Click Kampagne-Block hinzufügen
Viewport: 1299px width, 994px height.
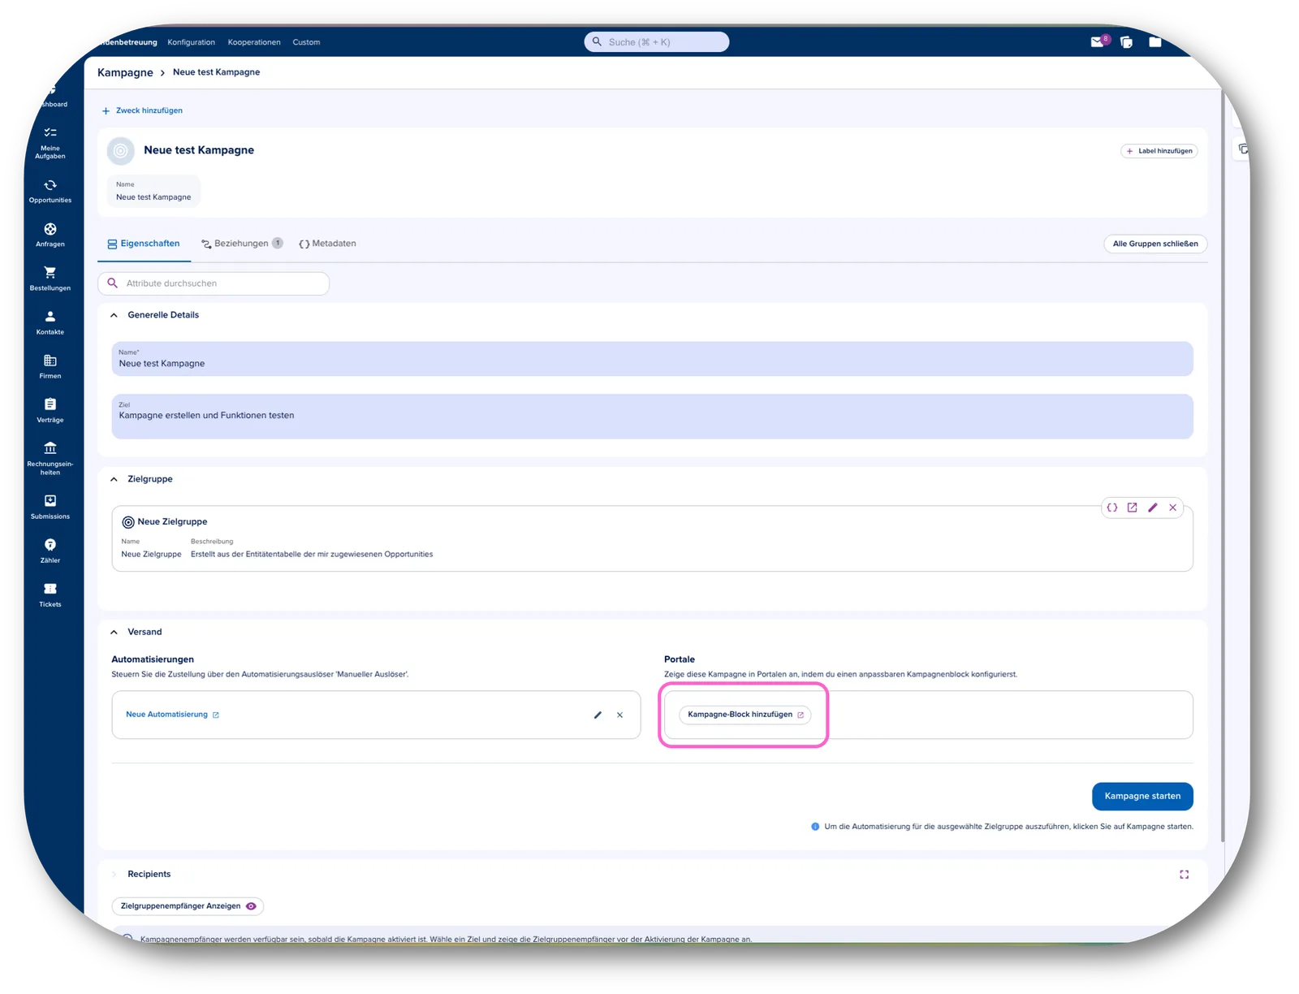(745, 715)
